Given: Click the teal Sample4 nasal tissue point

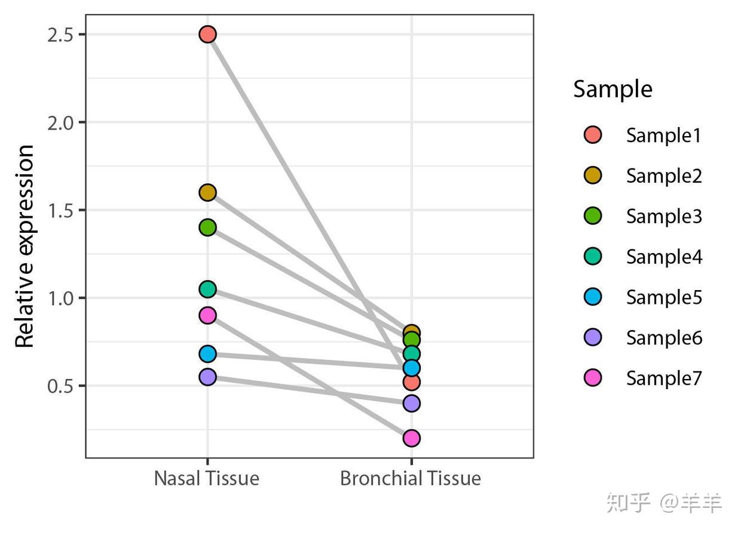Looking at the screenshot, I should (207, 289).
